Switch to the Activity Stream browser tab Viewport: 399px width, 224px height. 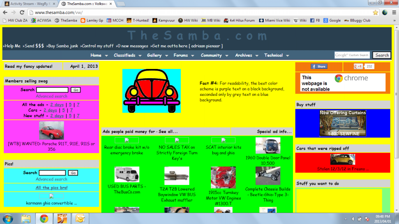pos(29,4)
